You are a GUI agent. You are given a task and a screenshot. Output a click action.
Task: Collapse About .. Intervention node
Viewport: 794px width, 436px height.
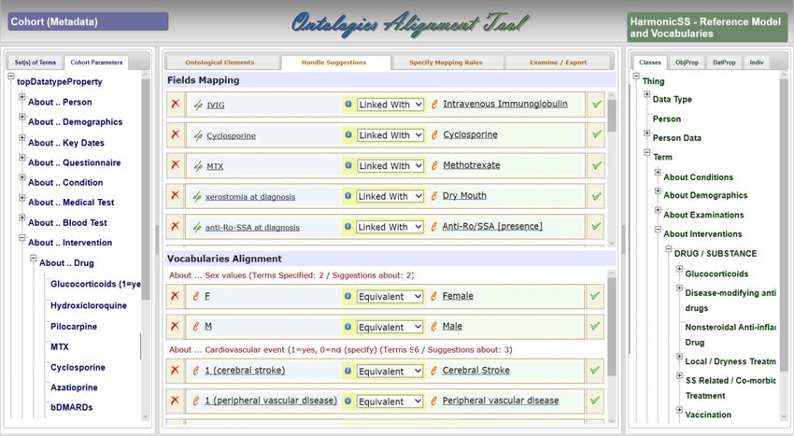tap(21, 237)
